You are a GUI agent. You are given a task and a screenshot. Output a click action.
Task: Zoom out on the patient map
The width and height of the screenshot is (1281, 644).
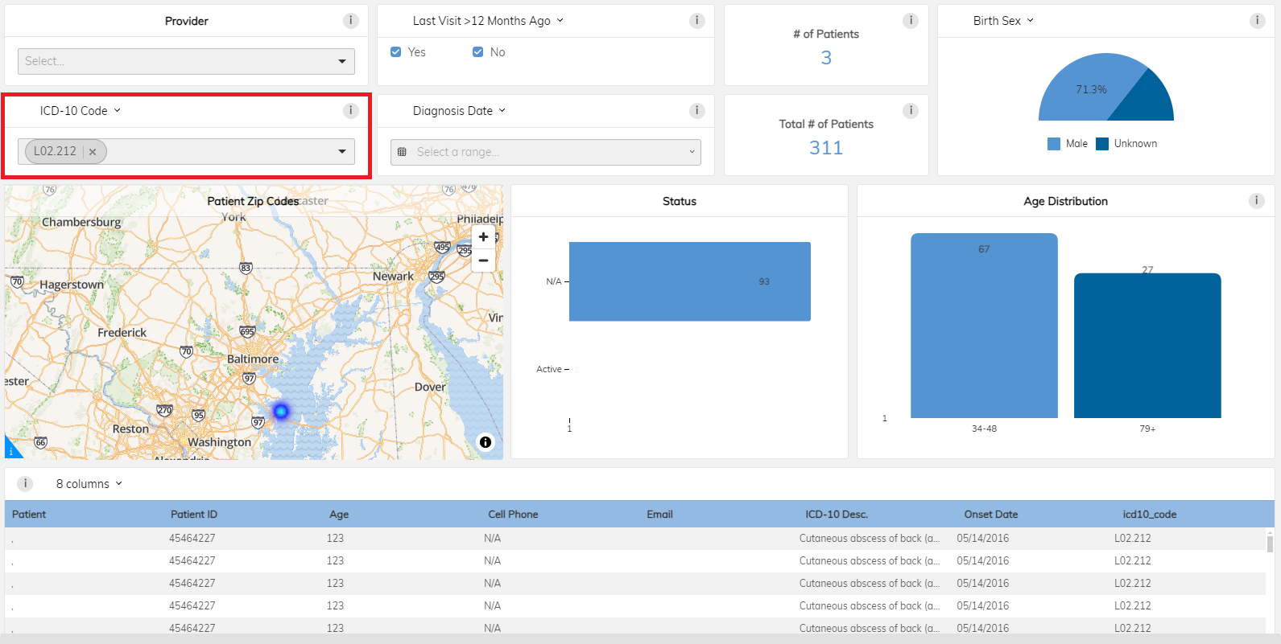pos(483,260)
